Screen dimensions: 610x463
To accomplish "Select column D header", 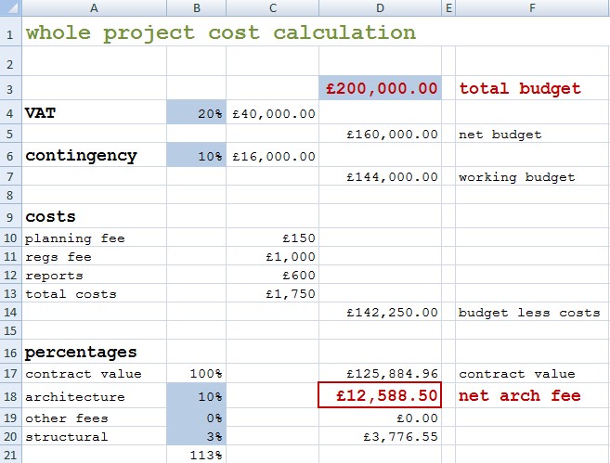I will tap(380, 7).
